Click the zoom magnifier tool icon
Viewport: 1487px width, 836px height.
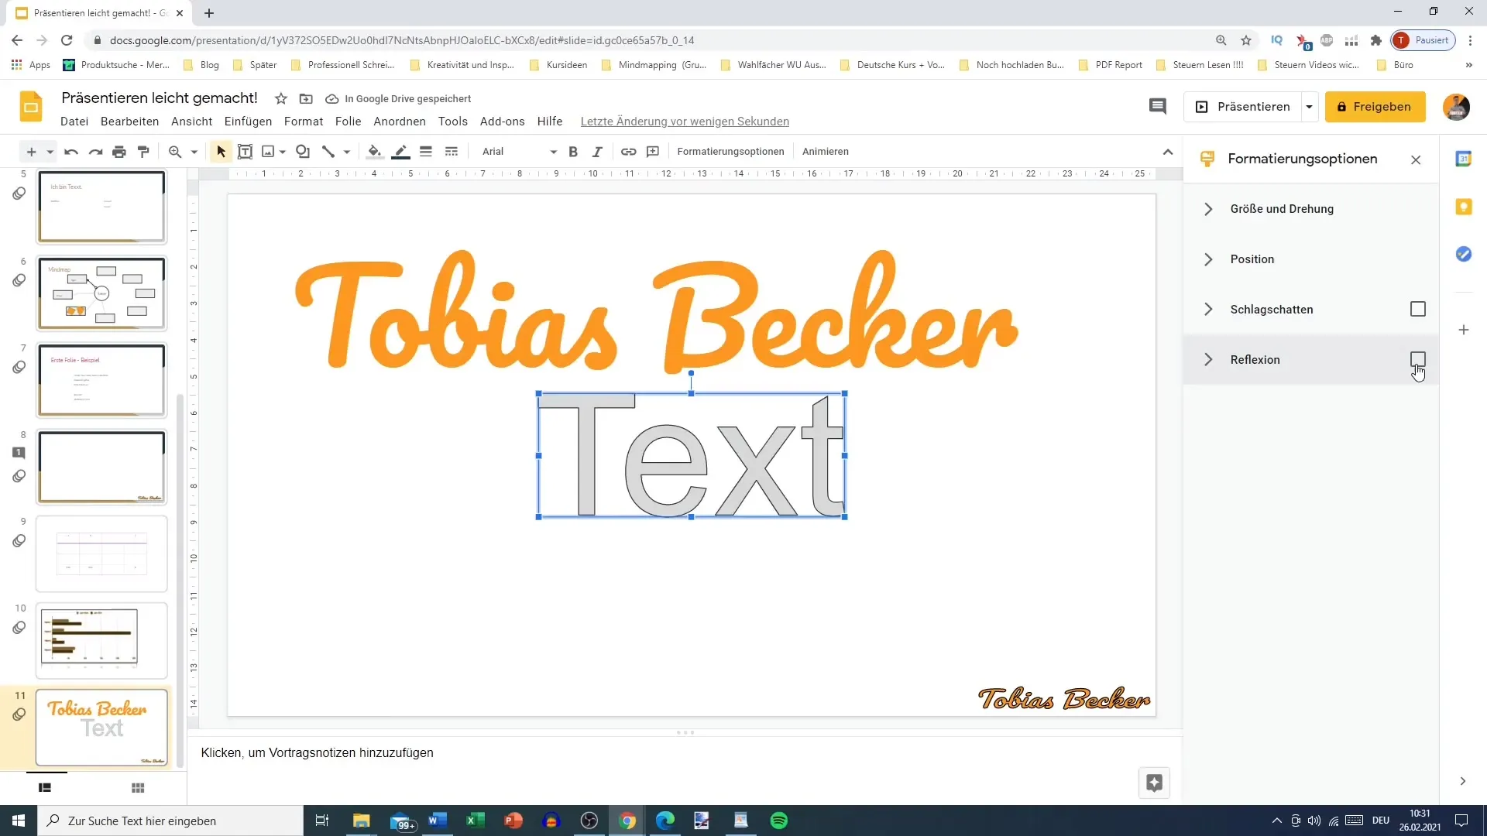click(x=175, y=152)
